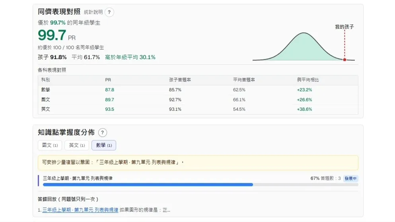
Task: Click the 平均 61.7% value
Action: (x=86, y=57)
